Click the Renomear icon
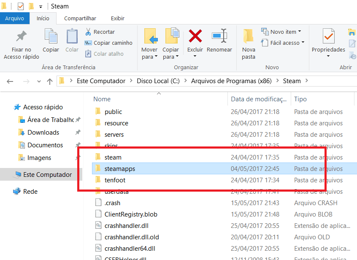Screen dimensions: 357x260 219,36
